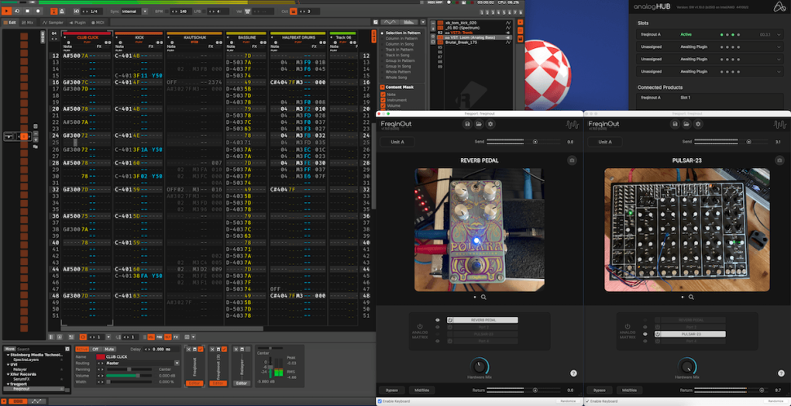Image resolution: width=791 pixels, height=406 pixels.
Task: Remove the Freqinout device from DSP chain
Action: click(x=188, y=349)
